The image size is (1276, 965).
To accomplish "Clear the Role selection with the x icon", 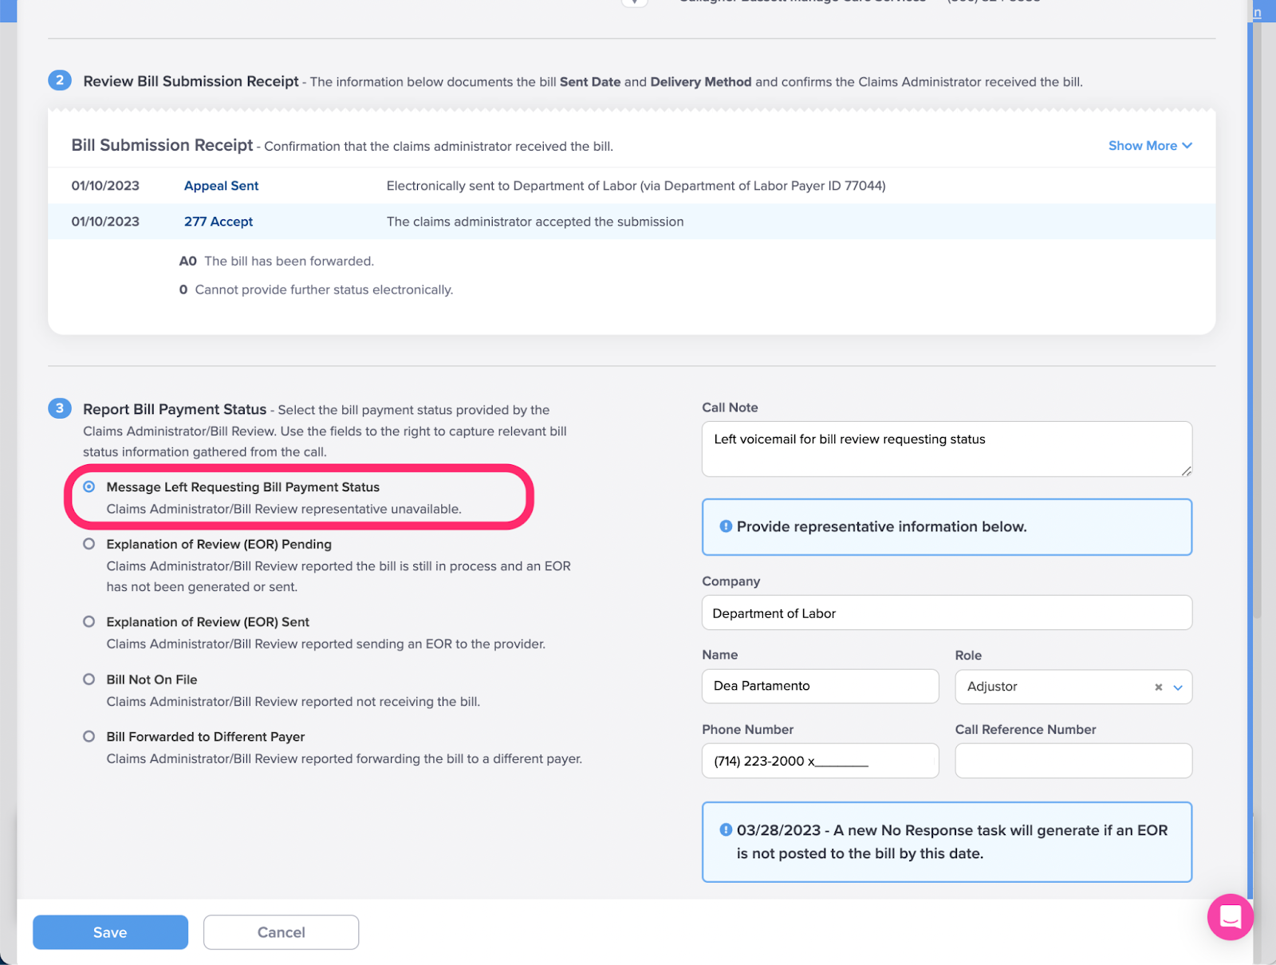I will click(x=1158, y=687).
